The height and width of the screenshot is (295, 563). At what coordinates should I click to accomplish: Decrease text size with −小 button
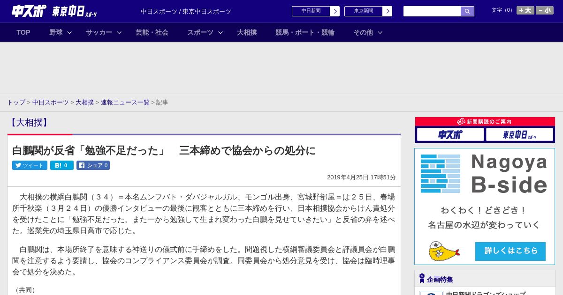coord(545,10)
